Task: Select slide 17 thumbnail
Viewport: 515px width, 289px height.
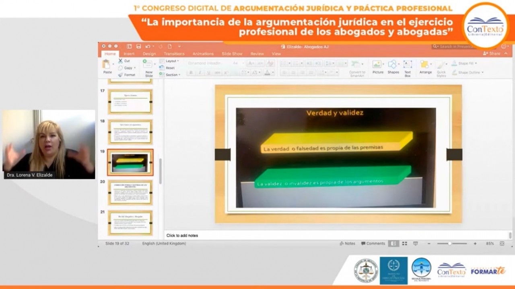Action: click(x=130, y=102)
